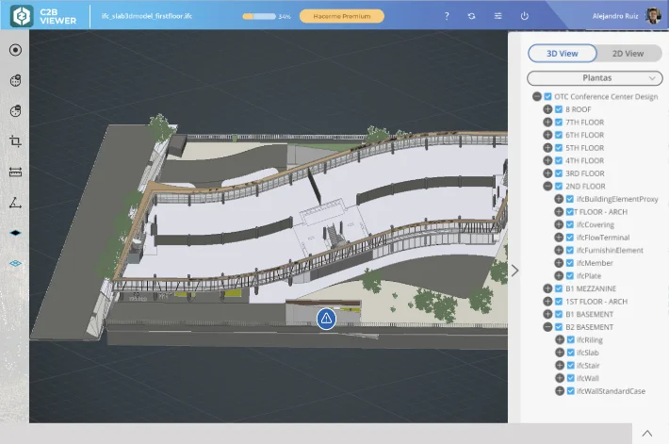The width and height of the screenshot is (669, 444).
Task: Uncheck OTC Conference Center Design checkbox
Action: pos(547,96)
